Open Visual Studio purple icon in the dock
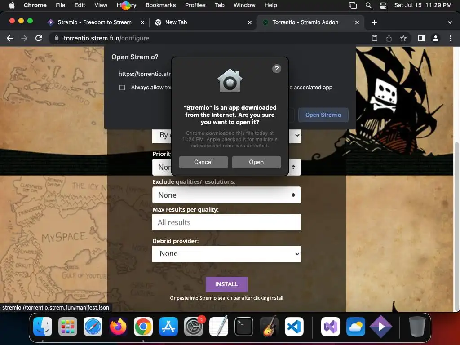This screenshot has width=460, height=345. click(x=331, y=327)
